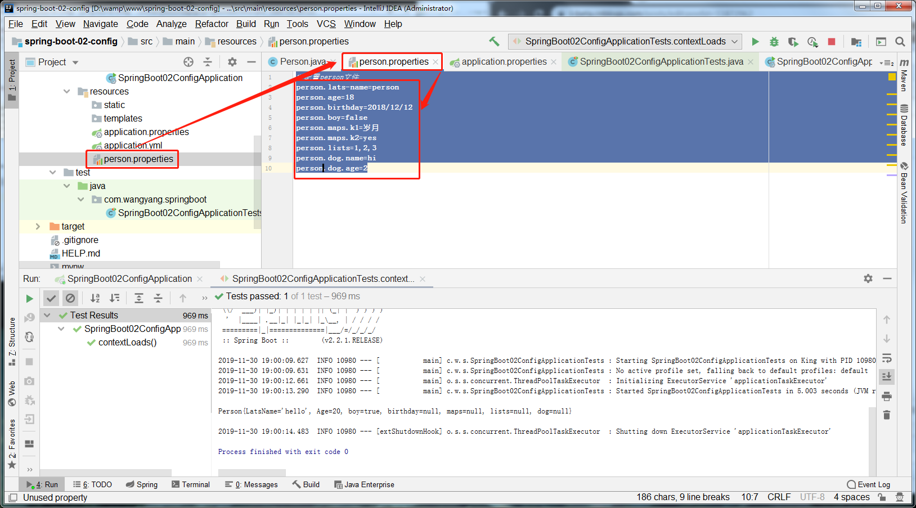Image resolution: width=916 pixels, height=508 pixels.
Task: Collapse the test folder
Action: coord(53,172)
